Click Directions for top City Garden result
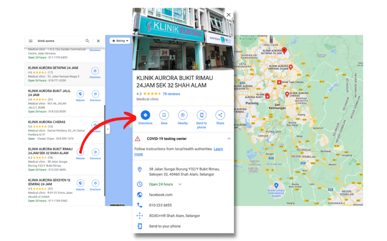The width and height of the screenshot is (387, 241). [95, 50]
